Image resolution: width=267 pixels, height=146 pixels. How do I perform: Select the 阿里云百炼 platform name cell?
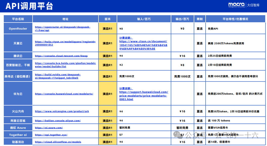click(x=18, y=121)
